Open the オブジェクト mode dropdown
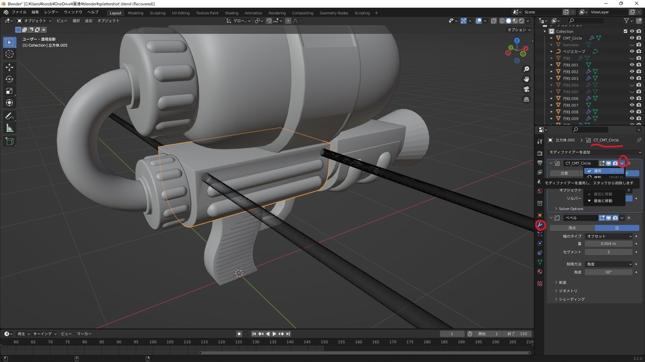Screen dimensions: 645x362 point(34,21)
